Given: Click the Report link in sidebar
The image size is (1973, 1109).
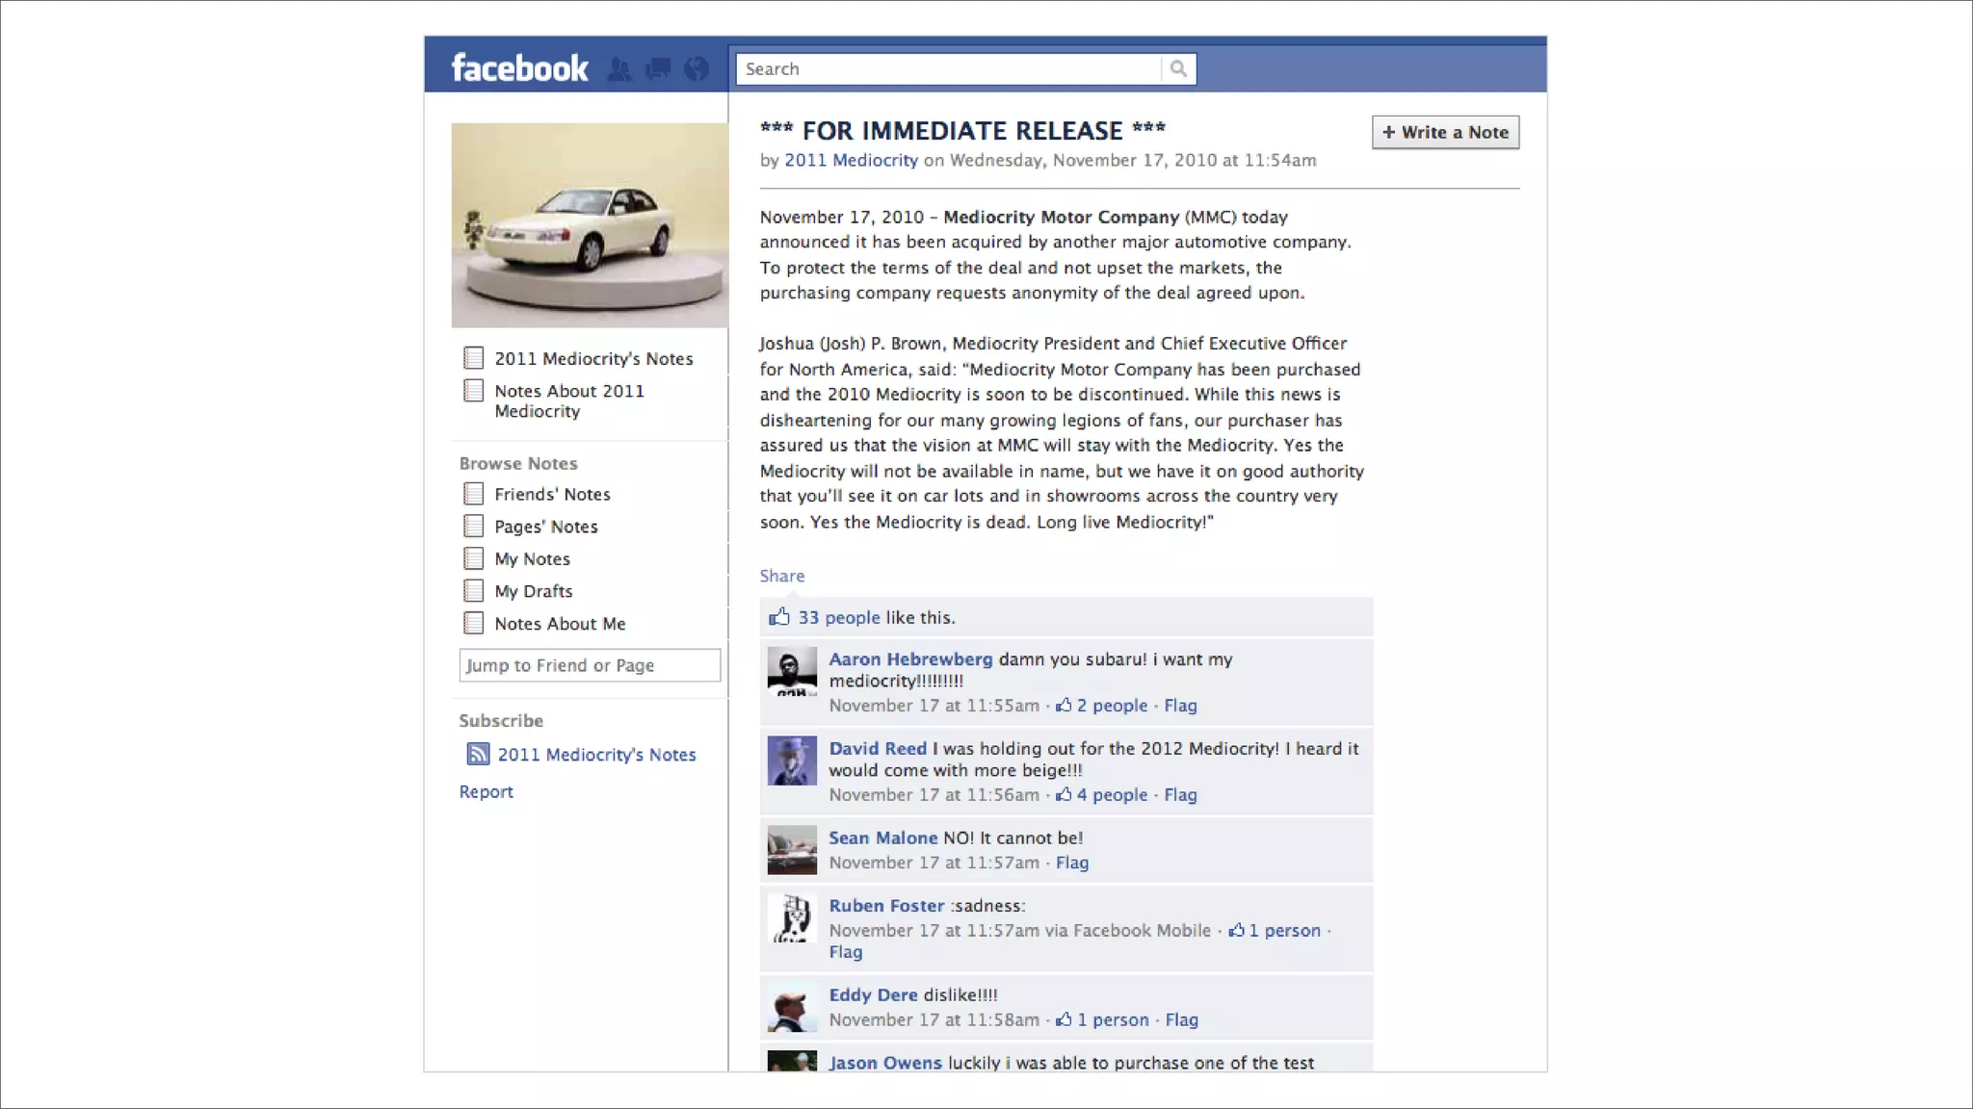Looking at the screenshot, I should coord(486,792).
